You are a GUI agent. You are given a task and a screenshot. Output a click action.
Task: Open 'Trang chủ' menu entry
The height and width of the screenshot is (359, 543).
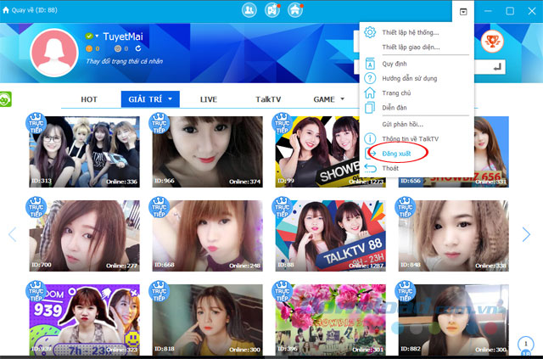click(x=396, y=93)
